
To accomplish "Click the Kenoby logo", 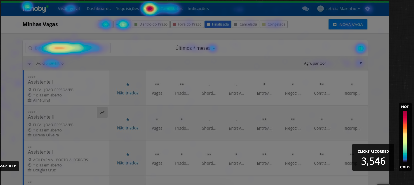I will 35,9.
